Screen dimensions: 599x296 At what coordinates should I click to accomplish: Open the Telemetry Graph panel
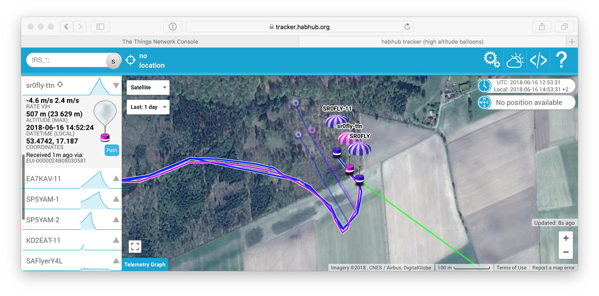(145, 264)
